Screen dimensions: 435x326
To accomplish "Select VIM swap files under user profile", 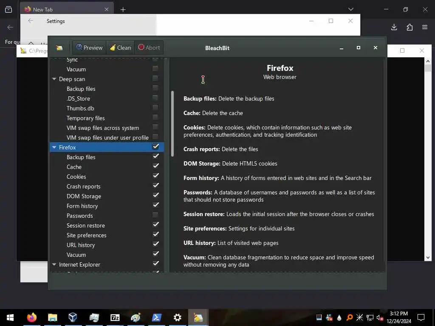I will point(107,138).
